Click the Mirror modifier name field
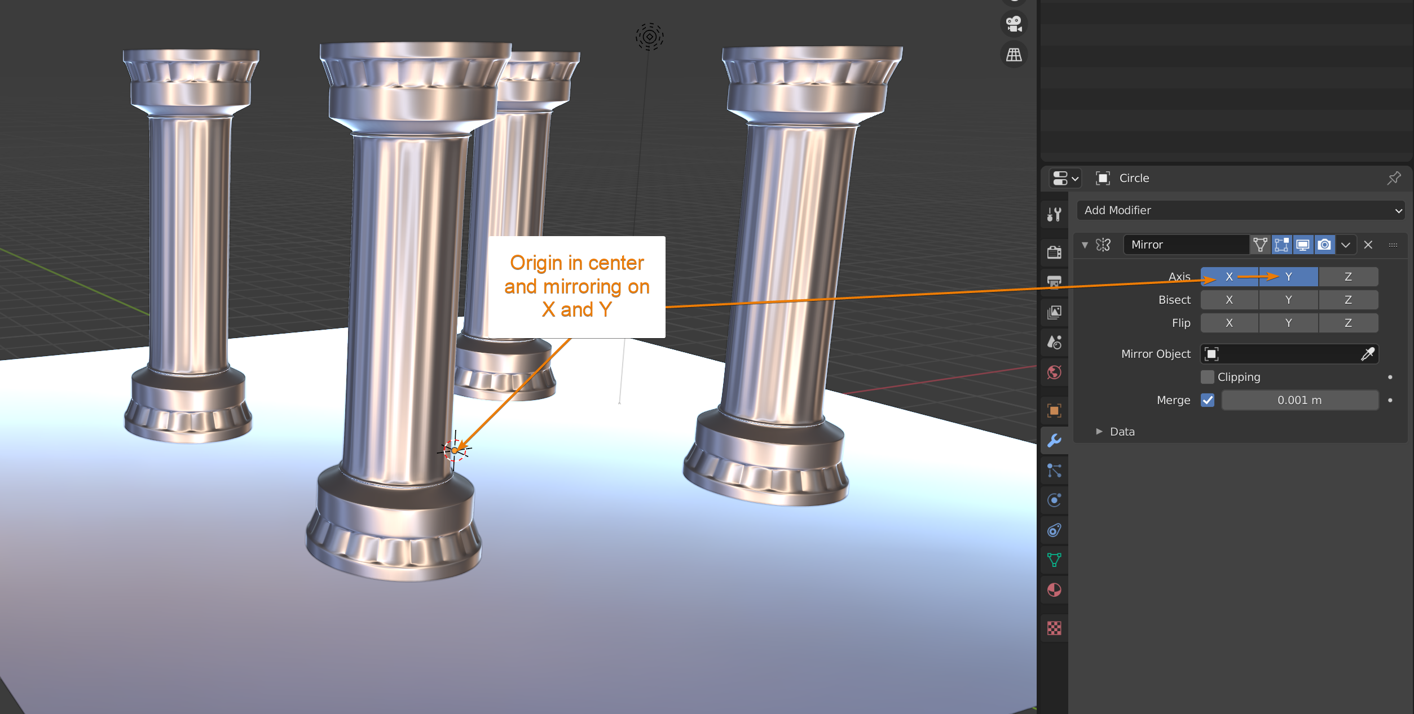This screenshot has height=714, width=1414. pos(1185,245)
